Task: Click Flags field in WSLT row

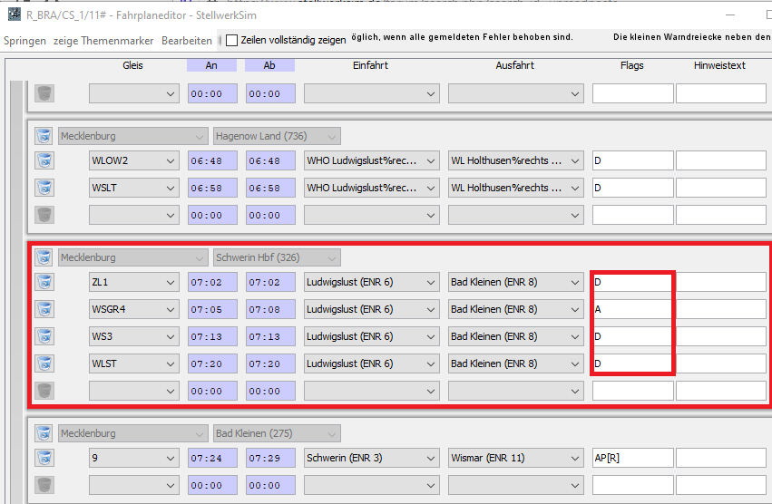Action: pos(632,188)
